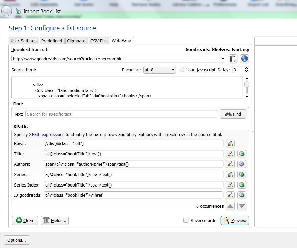Viewport: 297px width, 248px height.
Task: Open the XPath expressions help link
Action: (x=47, y=134)
